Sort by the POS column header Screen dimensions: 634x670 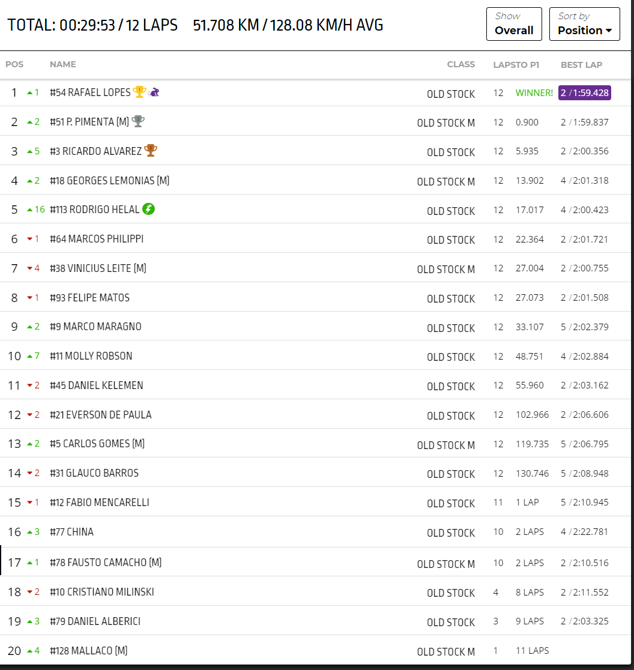point(14,64)
